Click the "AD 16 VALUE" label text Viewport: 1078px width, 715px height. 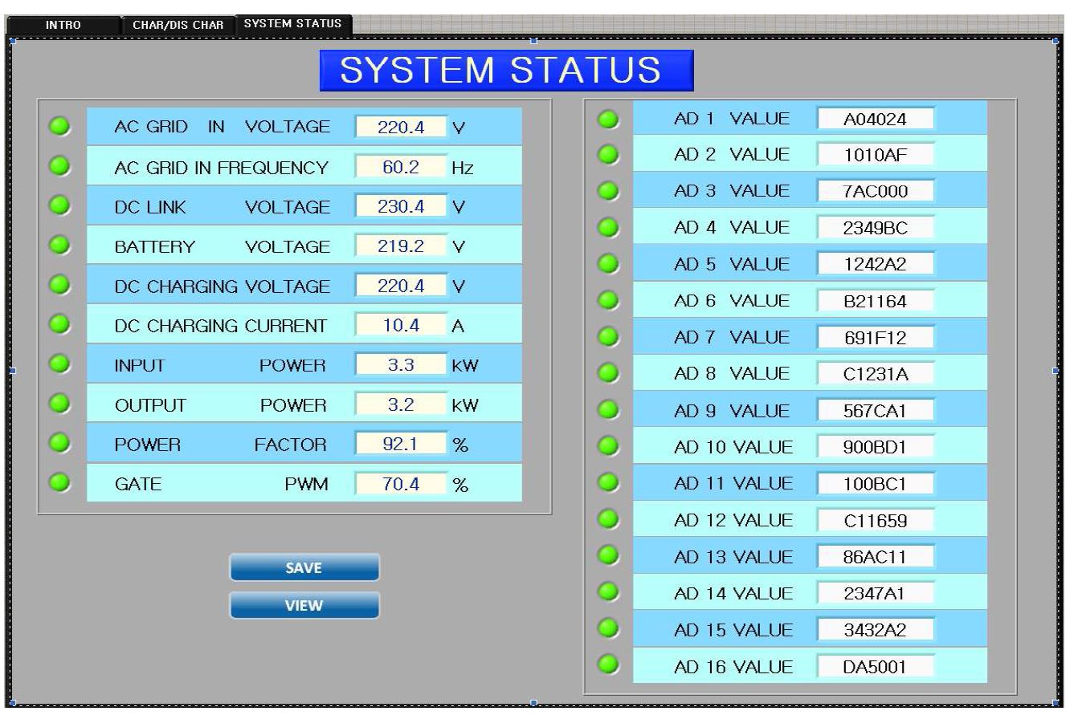click(x=733, y=667)
